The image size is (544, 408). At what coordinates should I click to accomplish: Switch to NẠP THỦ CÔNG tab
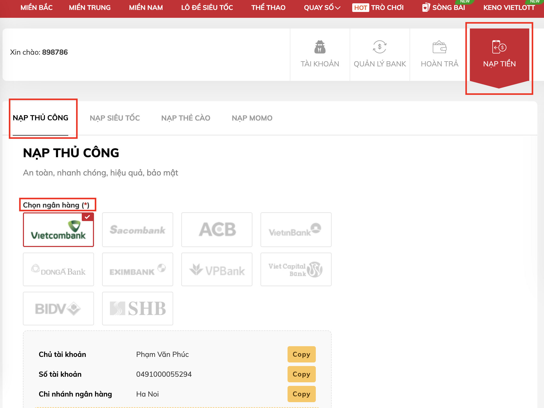[x=40, y=118]
